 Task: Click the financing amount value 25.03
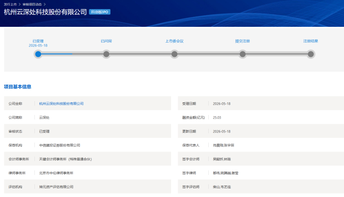(x=217, y=118)
